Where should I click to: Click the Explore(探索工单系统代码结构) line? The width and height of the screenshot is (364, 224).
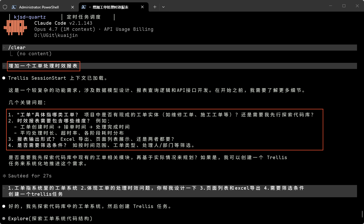[x=50, y=219]
